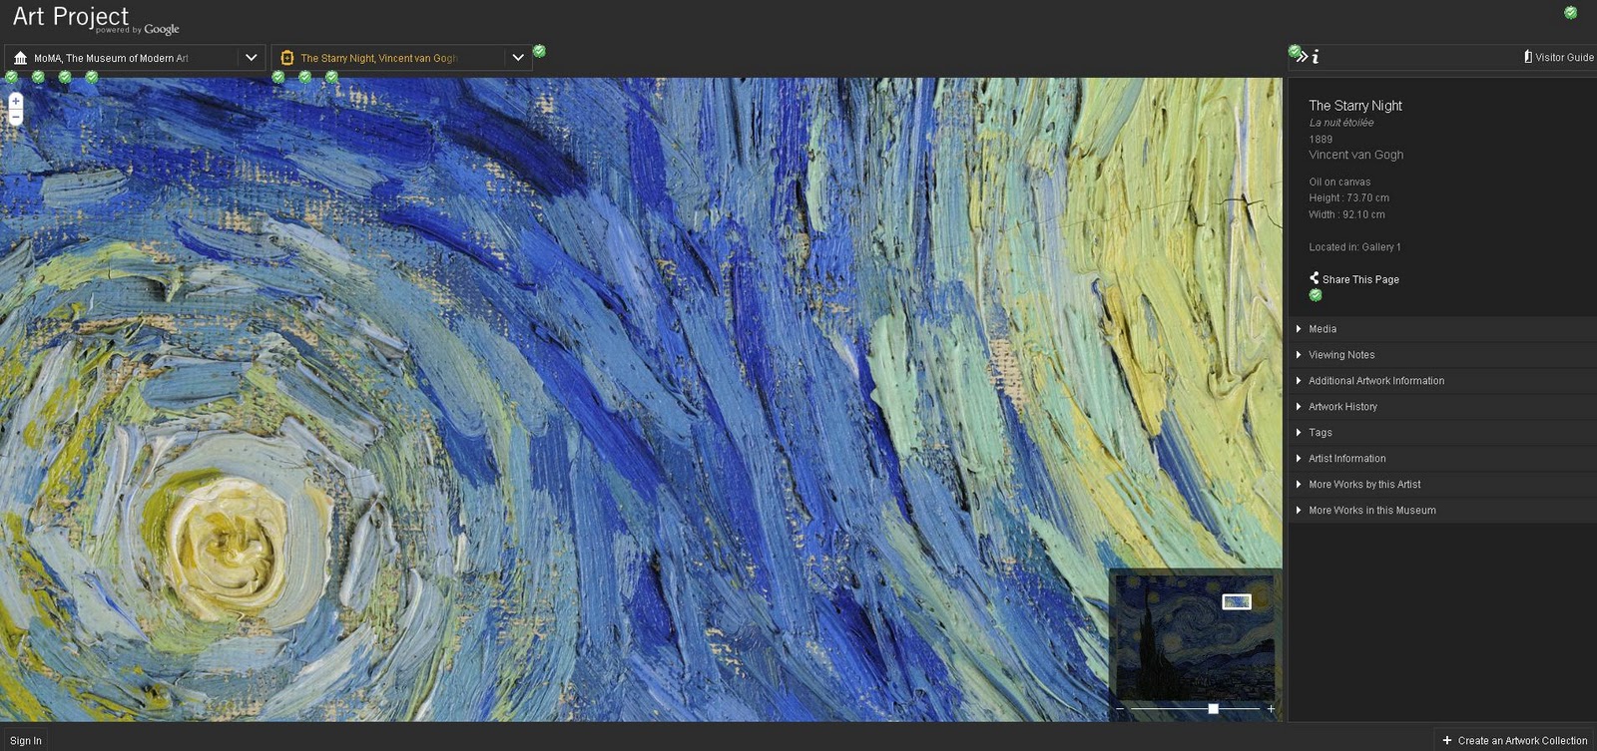Expand the Viewing Notes section
Image resolution: width=1597 pixels, height=751 pixels.
point(1442,355)
